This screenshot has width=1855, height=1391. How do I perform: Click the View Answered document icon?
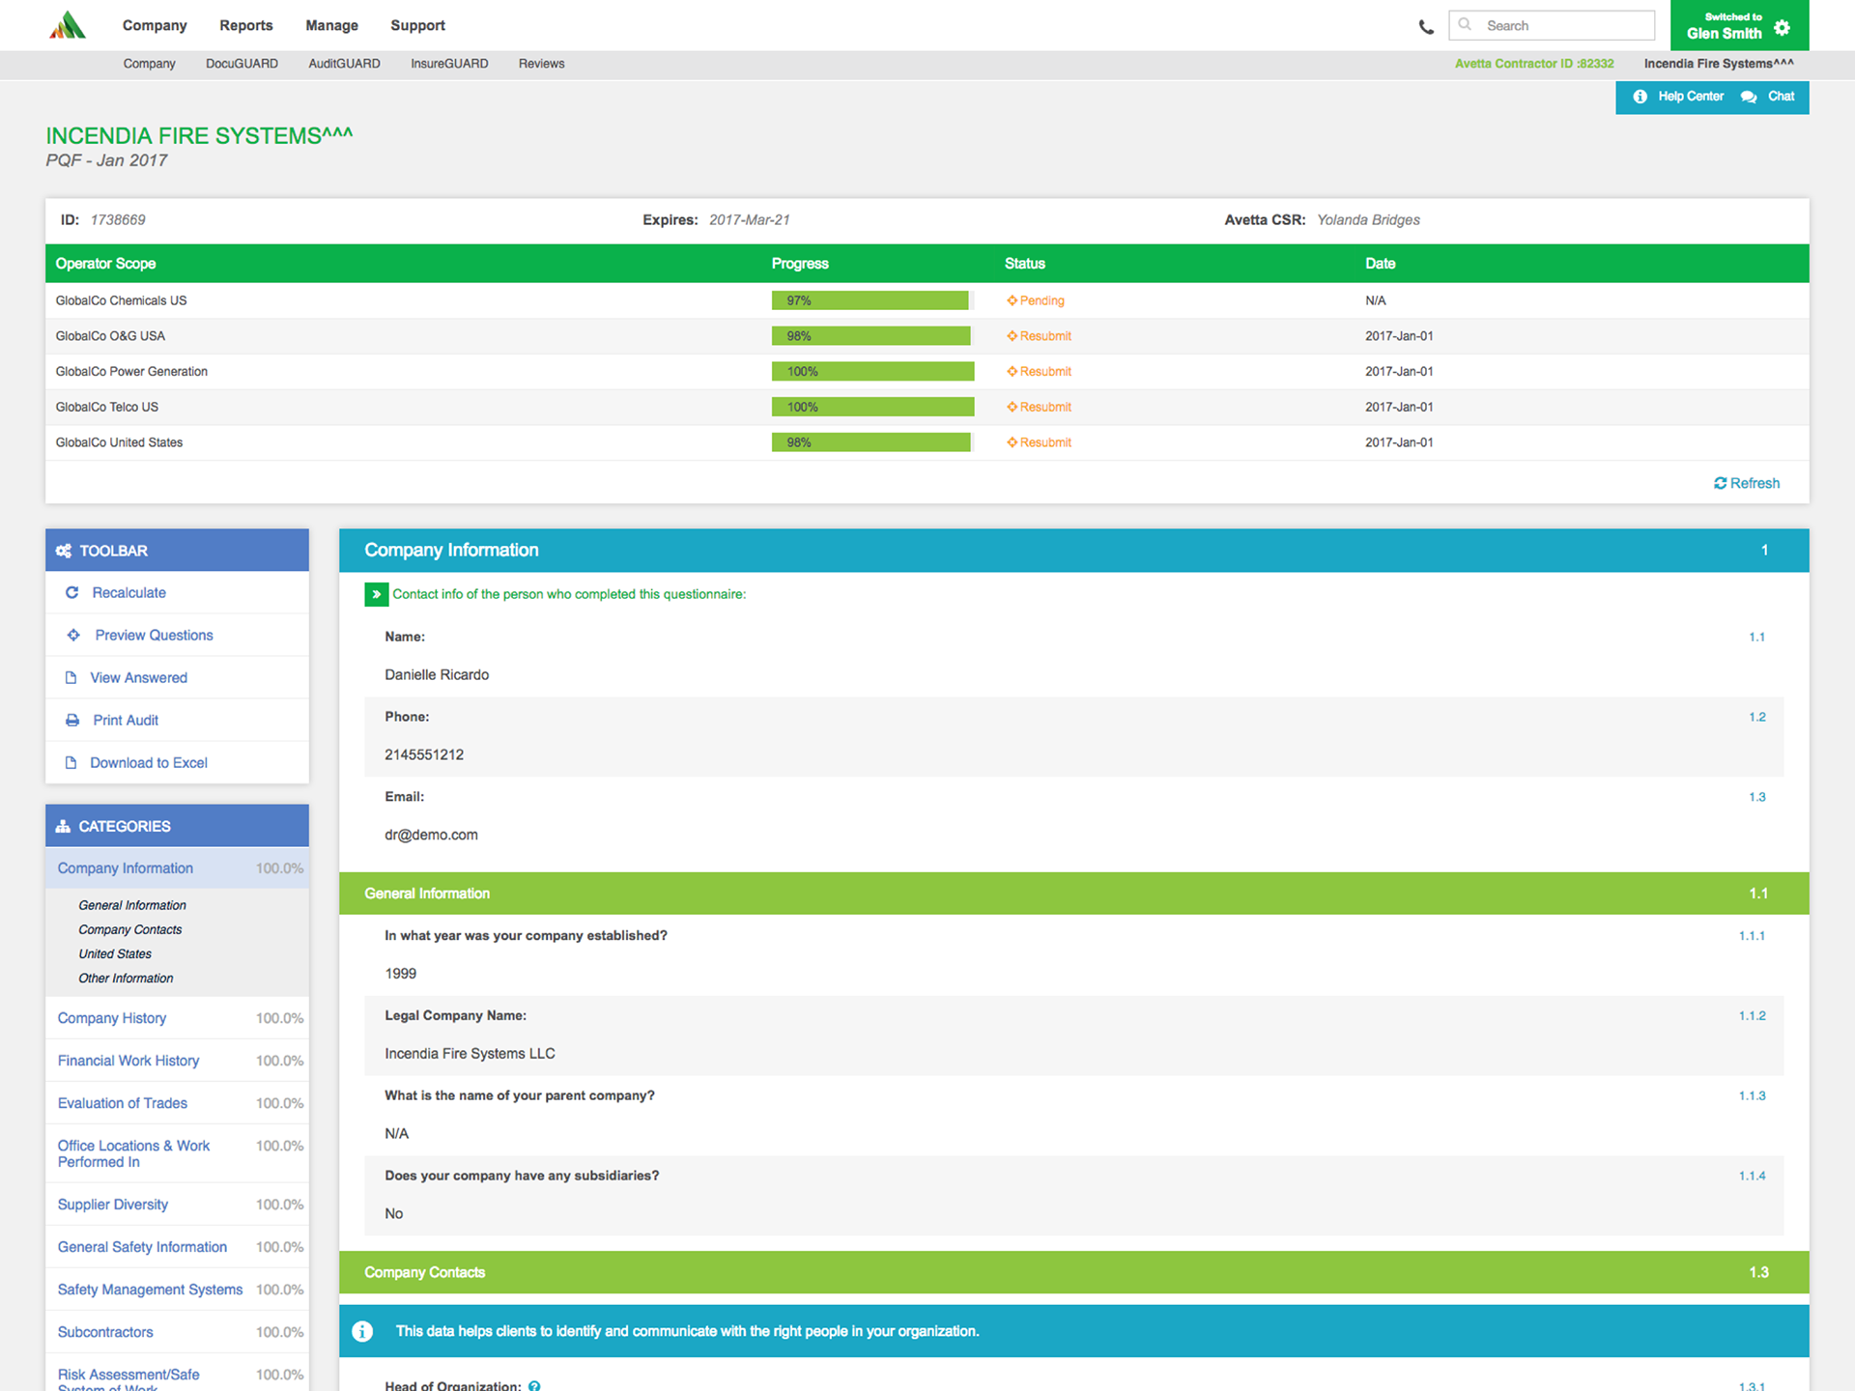(x=71, y=677)
